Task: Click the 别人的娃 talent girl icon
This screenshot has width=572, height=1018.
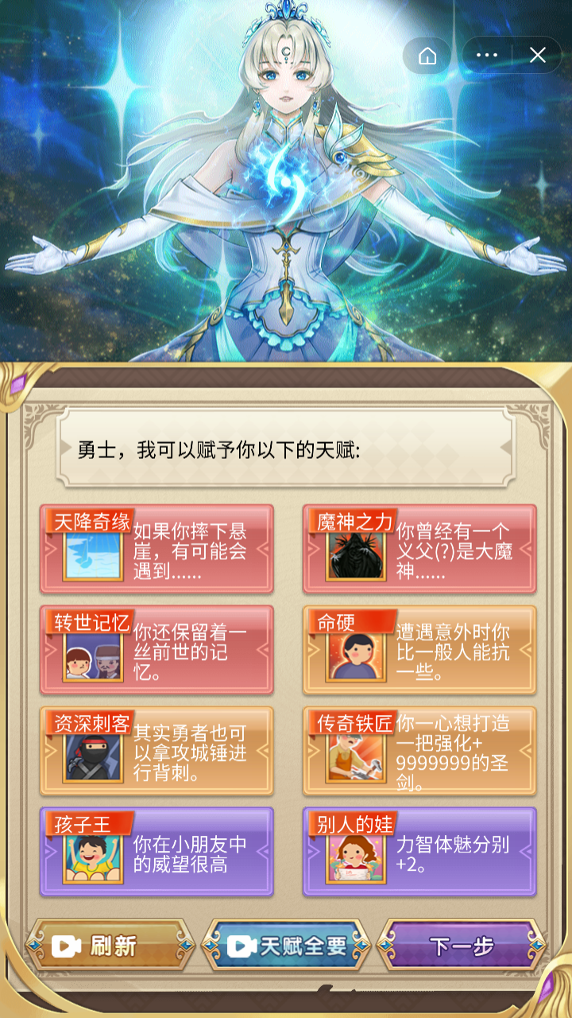Action: coord(356,857)
